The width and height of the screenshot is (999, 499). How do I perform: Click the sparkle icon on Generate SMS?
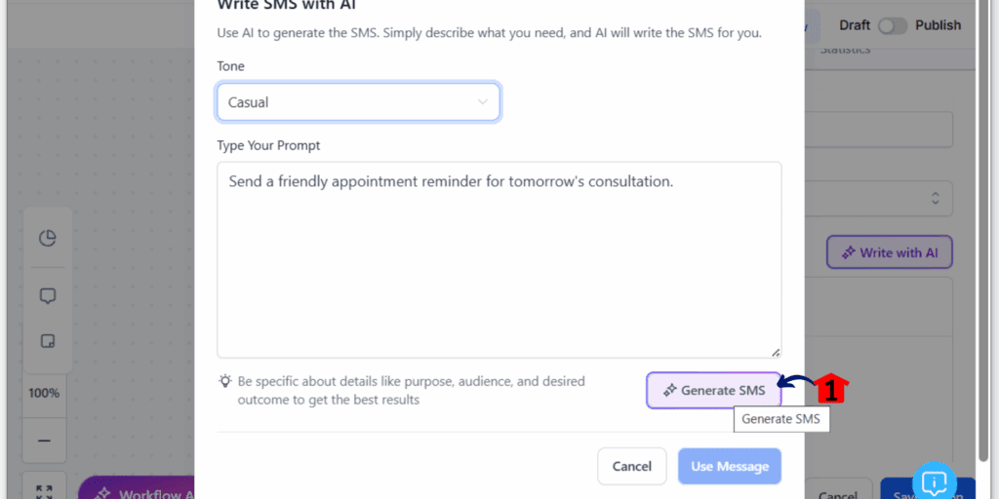pyautogui.click(x=669, y=390)
